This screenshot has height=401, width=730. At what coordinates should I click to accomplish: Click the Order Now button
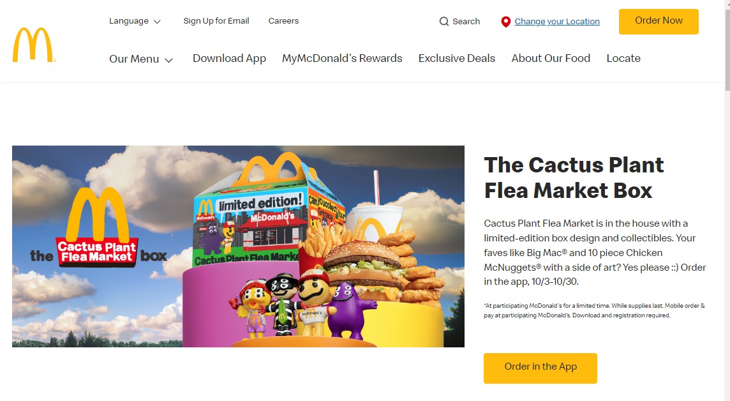(x=659, y=22)
